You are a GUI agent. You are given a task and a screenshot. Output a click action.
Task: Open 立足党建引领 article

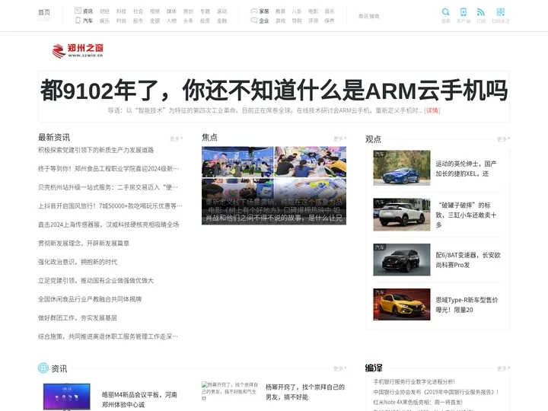[96, 280]
